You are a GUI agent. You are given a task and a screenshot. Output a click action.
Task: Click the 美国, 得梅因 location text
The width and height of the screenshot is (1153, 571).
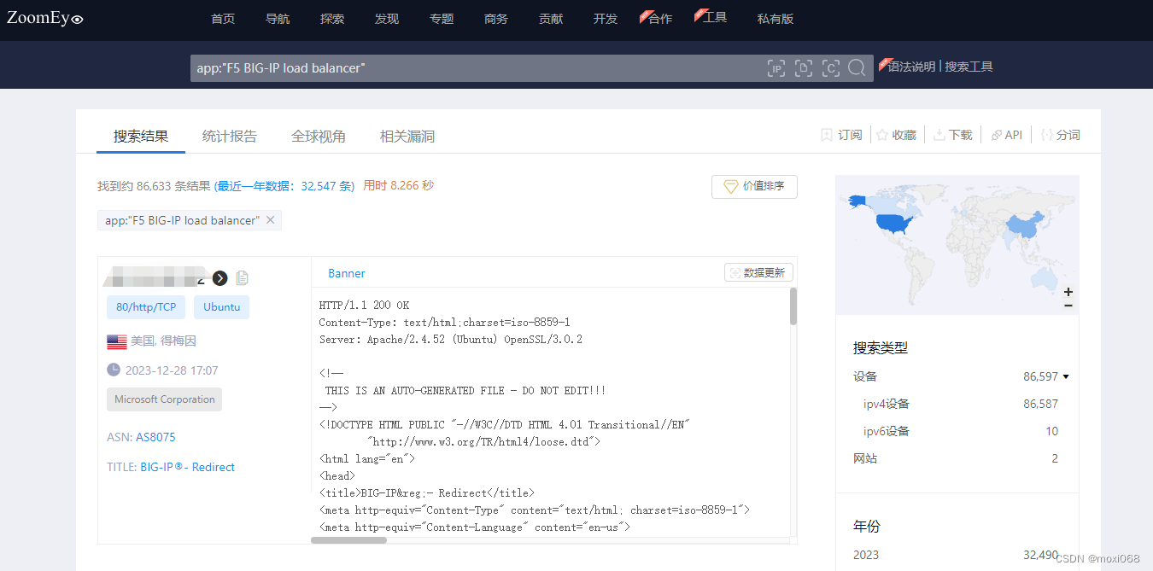[163, 341]
